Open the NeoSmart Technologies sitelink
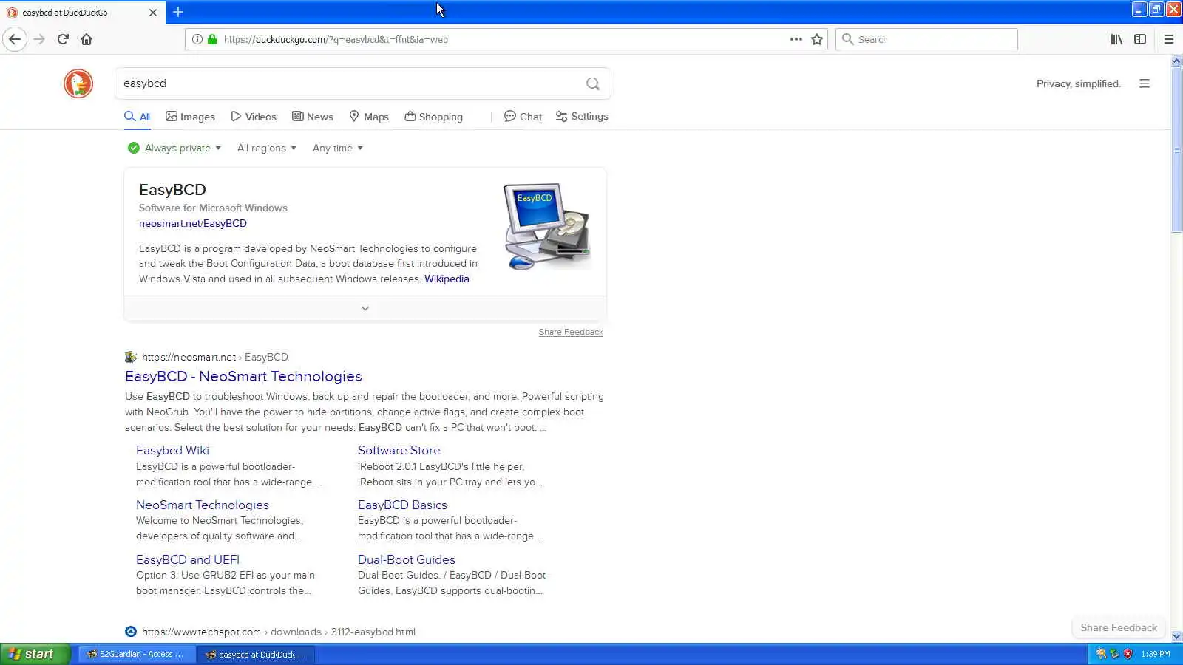 click(203, 505)
